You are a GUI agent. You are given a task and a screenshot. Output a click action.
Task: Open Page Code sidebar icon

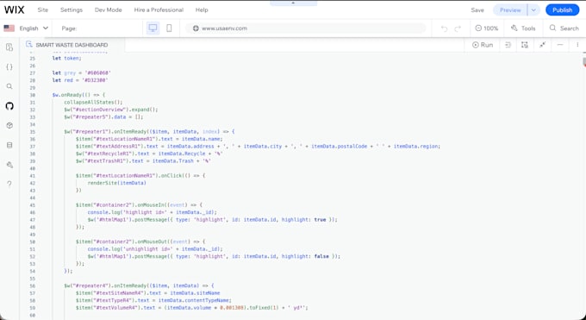(x=9, y=47)
